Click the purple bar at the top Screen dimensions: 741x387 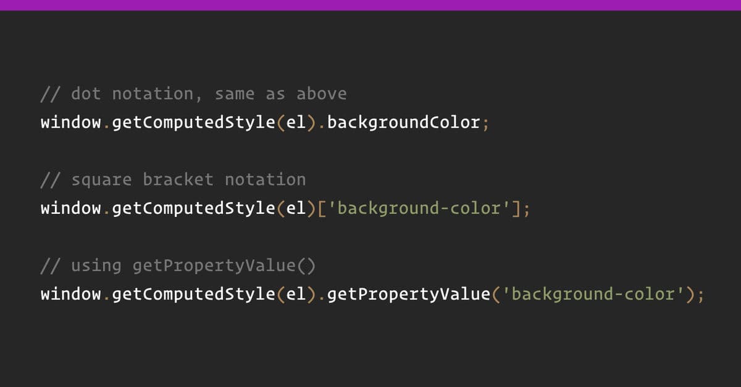(371, 5)
